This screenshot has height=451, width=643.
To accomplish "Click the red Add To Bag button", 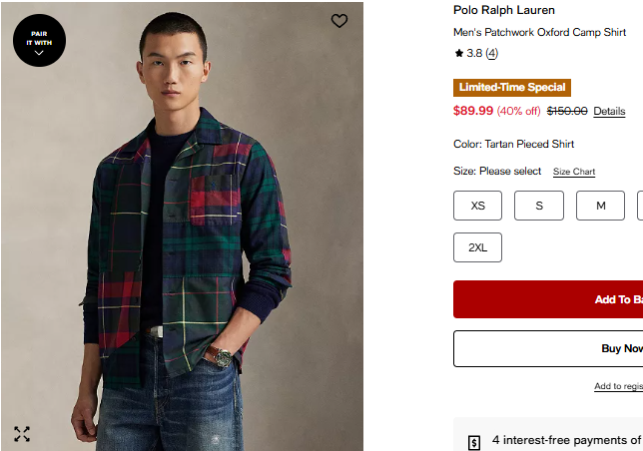I will [548, 299].
